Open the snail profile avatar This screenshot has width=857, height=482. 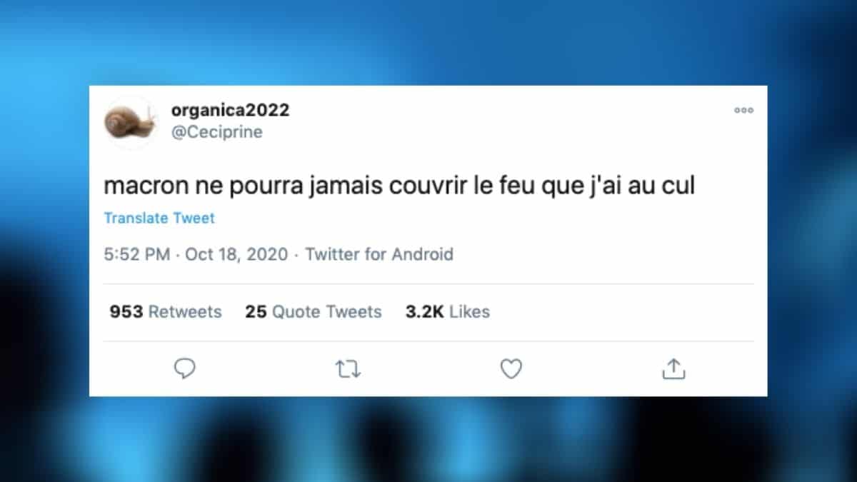[x=130, y=121]
